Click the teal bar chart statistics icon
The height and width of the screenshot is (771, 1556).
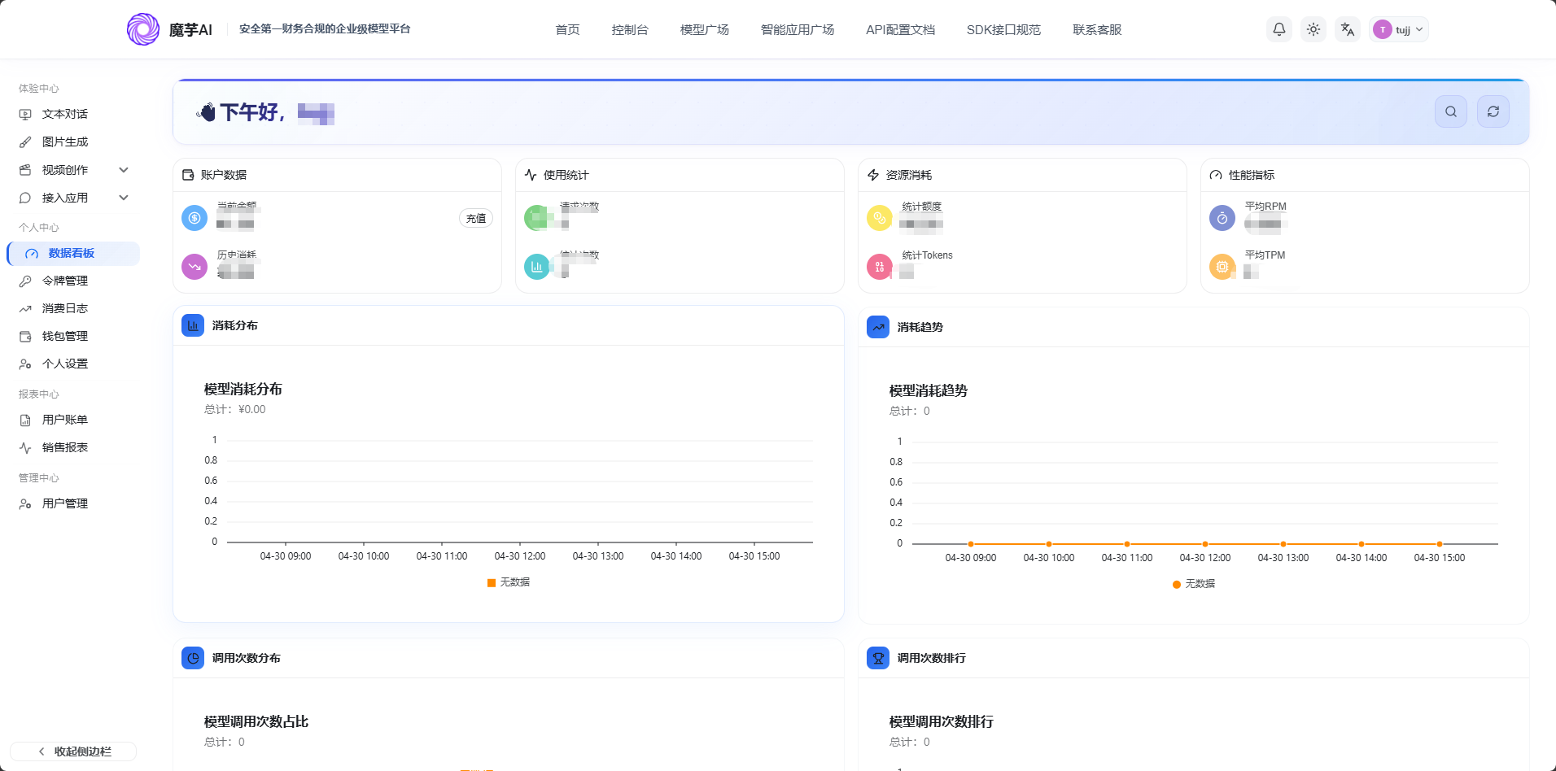coord(537,267)
